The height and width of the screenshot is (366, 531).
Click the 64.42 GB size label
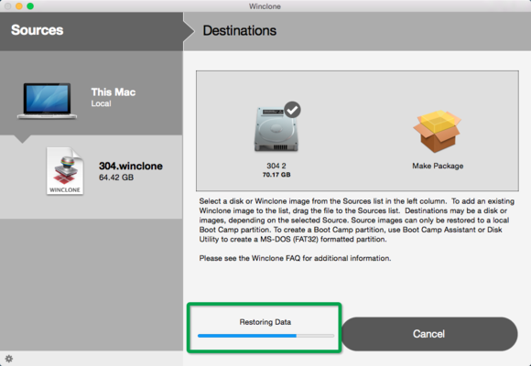[x=116, y=178]
